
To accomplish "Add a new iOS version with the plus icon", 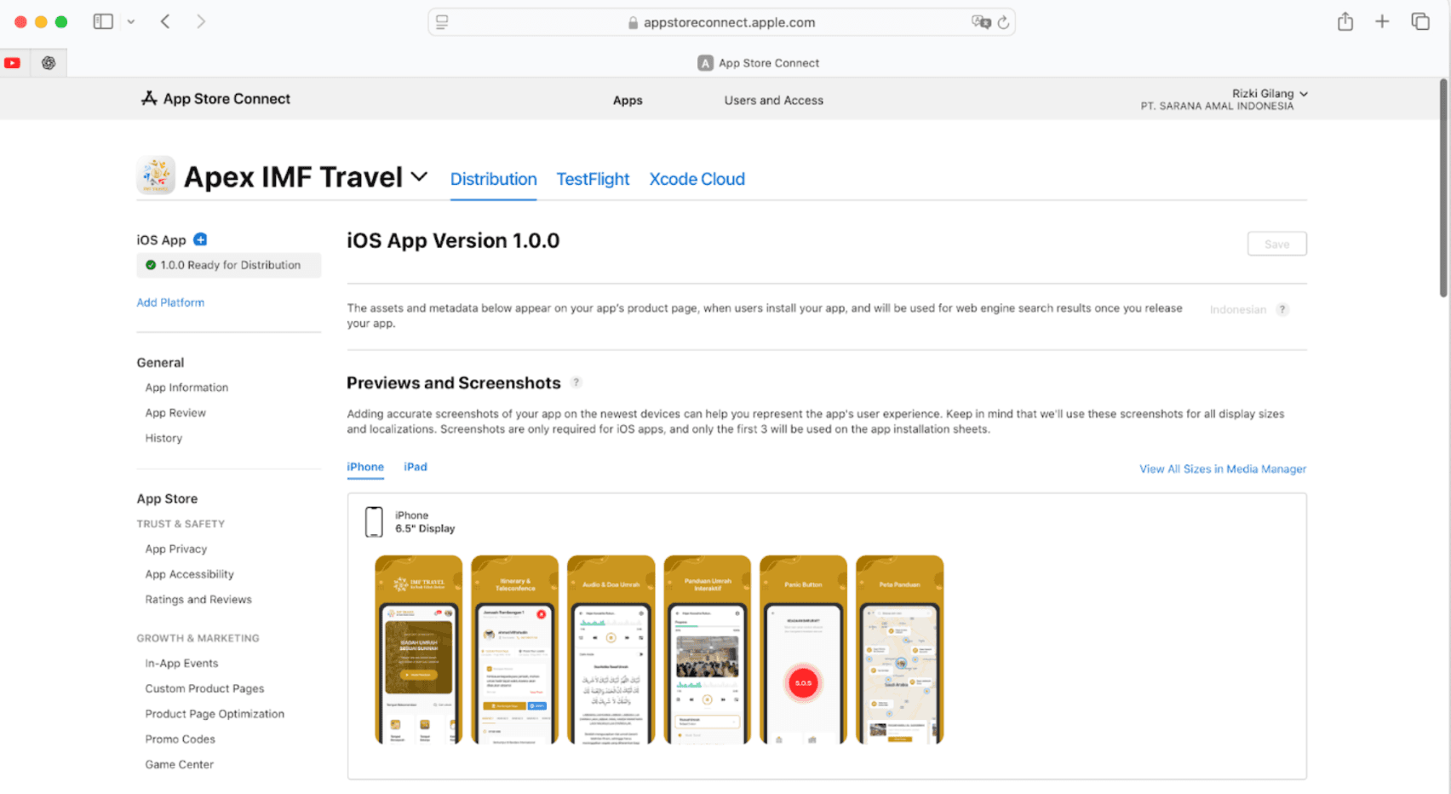I will 200,239.
